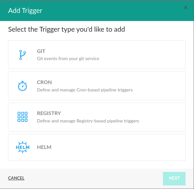194x189 pixels.
Task: Click the Registry grid icon
Action: point(23,117)
